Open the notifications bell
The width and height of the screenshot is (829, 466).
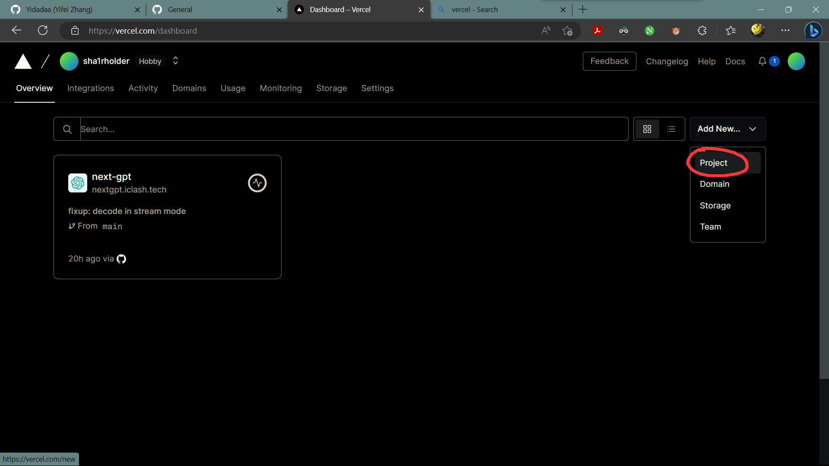tap(763, 61)
